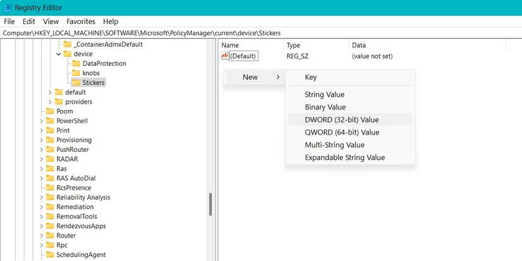The image size is (522, 261).
Task: Select the PowerShell folder icon
Action: (50, 121)
